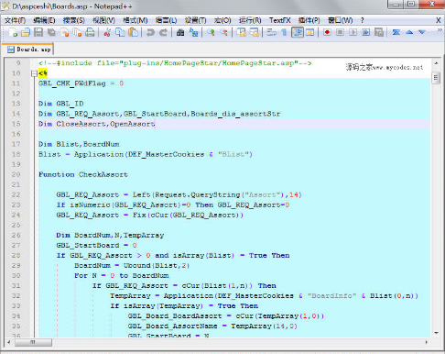Run macro multiple times icon
445x354 pixels.
[365, 32]
